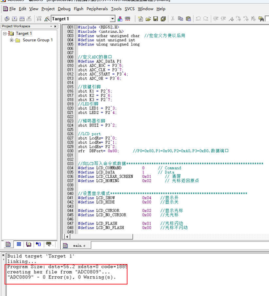Switch to the Books workspace tab
This screenshot has width=269, height=296.
click(x=29, y=244)
